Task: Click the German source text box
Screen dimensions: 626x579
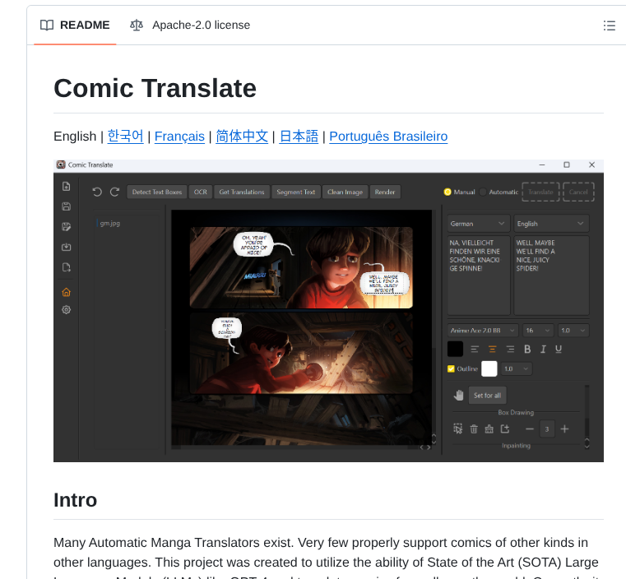Action: [478, 276]
